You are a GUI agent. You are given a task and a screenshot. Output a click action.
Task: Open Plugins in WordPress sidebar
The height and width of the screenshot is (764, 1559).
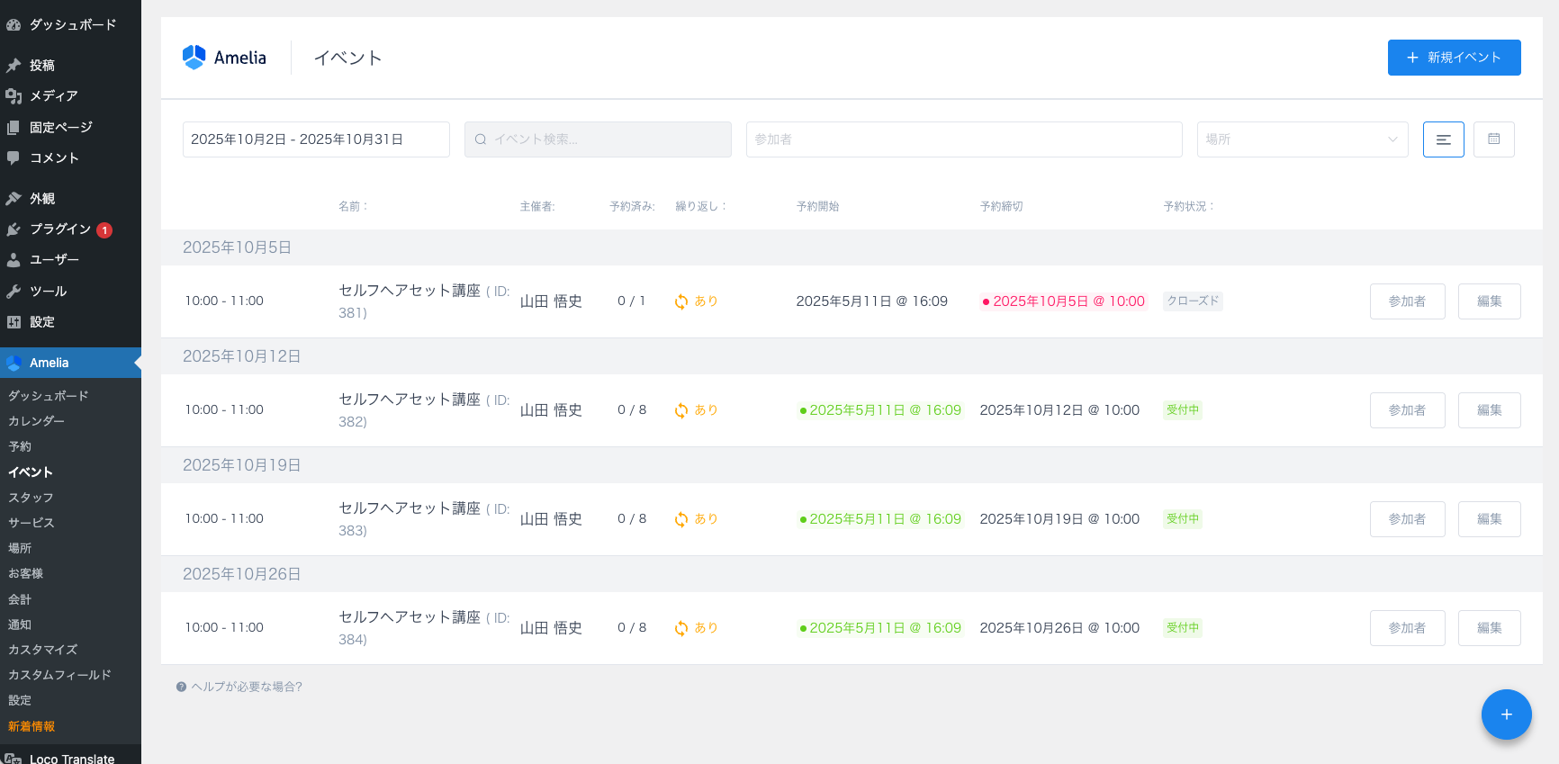tap(59, 229)
